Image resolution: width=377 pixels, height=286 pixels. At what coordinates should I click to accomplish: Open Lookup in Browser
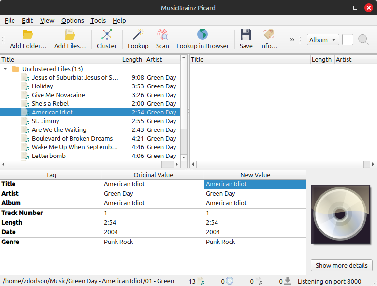pyautogui.click(x=203, y=40)
